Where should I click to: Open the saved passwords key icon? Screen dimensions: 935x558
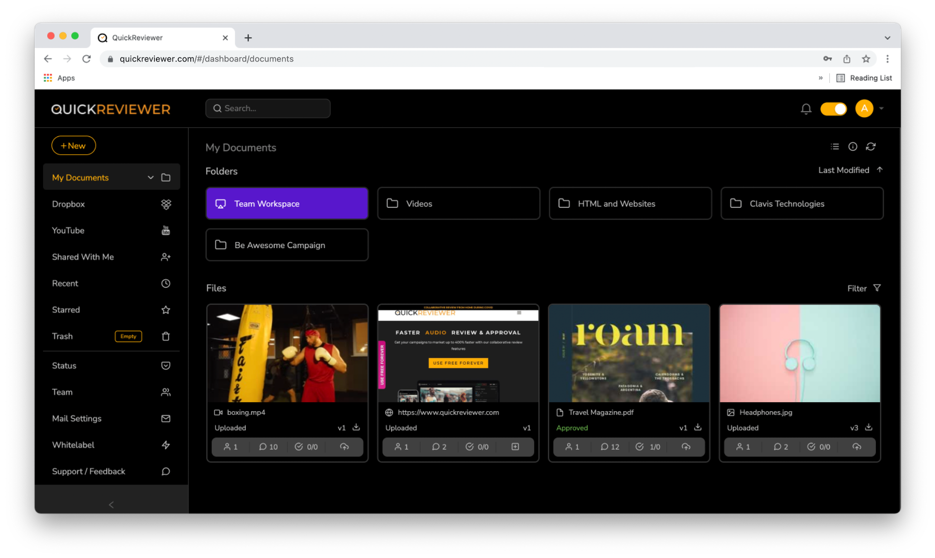tap(827, 59)
